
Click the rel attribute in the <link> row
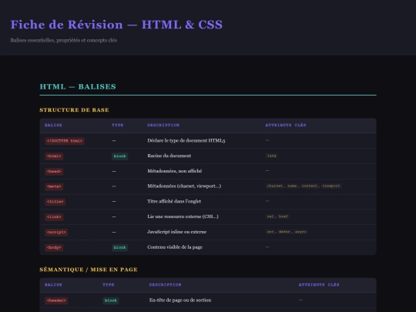tap(270, 216)
